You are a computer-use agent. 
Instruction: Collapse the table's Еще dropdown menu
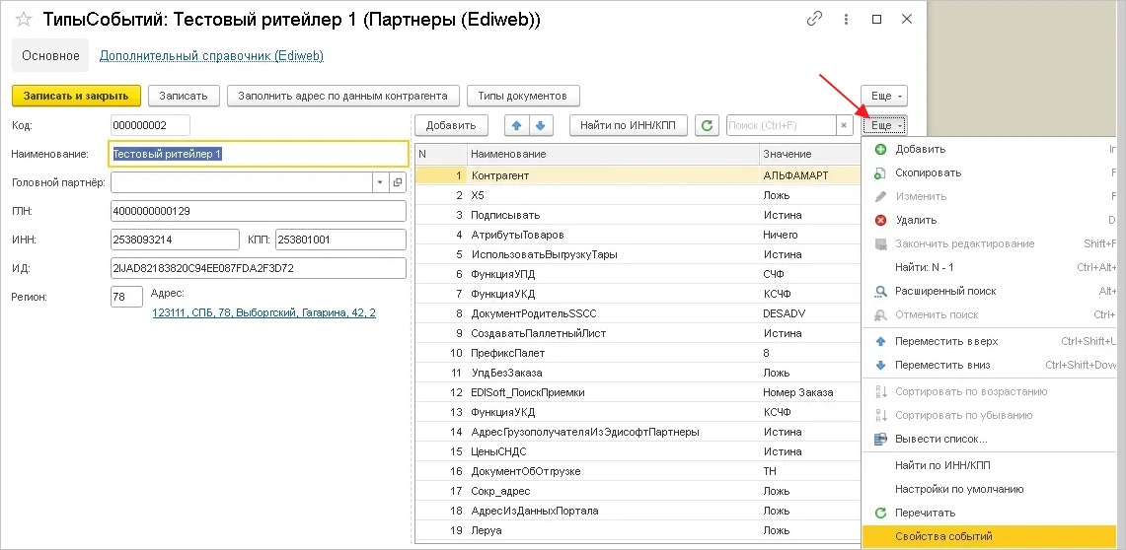click(x=885, y=125)
